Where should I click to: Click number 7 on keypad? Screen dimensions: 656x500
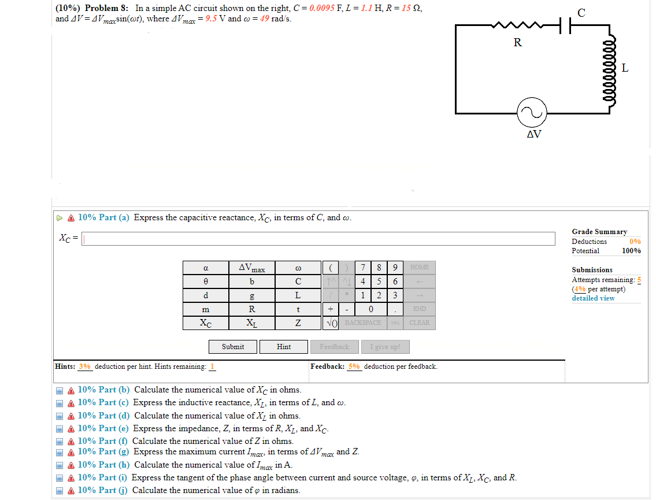pos(363,268)
